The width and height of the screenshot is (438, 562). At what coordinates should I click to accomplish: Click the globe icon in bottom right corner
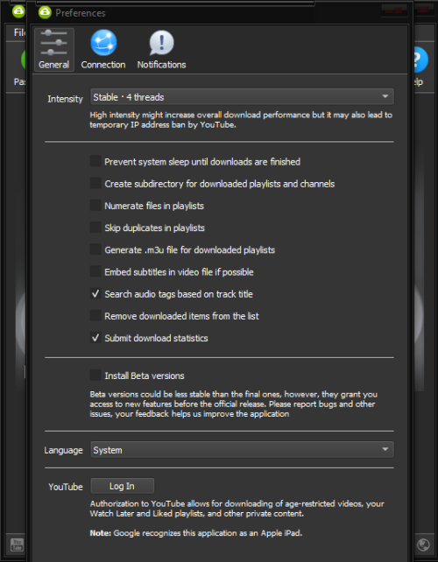pyautogui.click(x=423, y=545)
